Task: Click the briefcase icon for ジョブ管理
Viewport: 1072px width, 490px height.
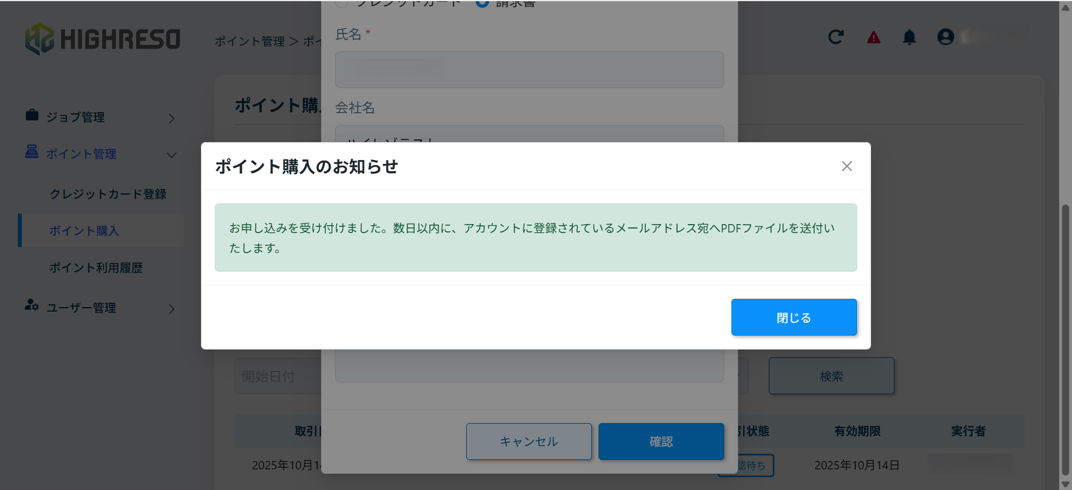Action: pyautogui.click(x=32, y=115)
